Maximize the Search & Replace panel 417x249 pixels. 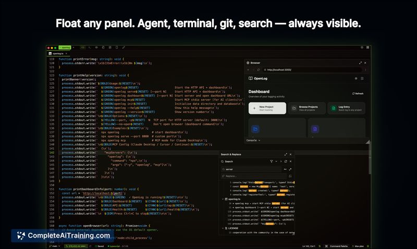point(286,154)
